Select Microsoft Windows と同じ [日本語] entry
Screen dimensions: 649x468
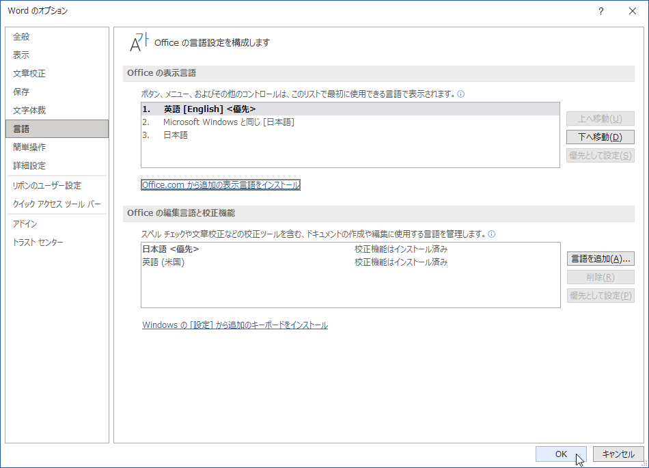pyautogui.click(x=350, y=122)
